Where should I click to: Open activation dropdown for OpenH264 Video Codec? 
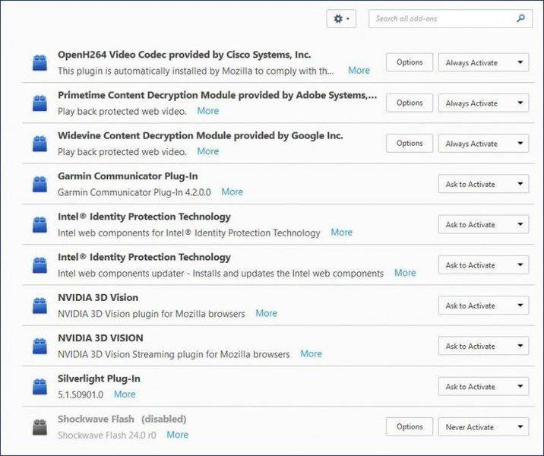pos(483,62)
